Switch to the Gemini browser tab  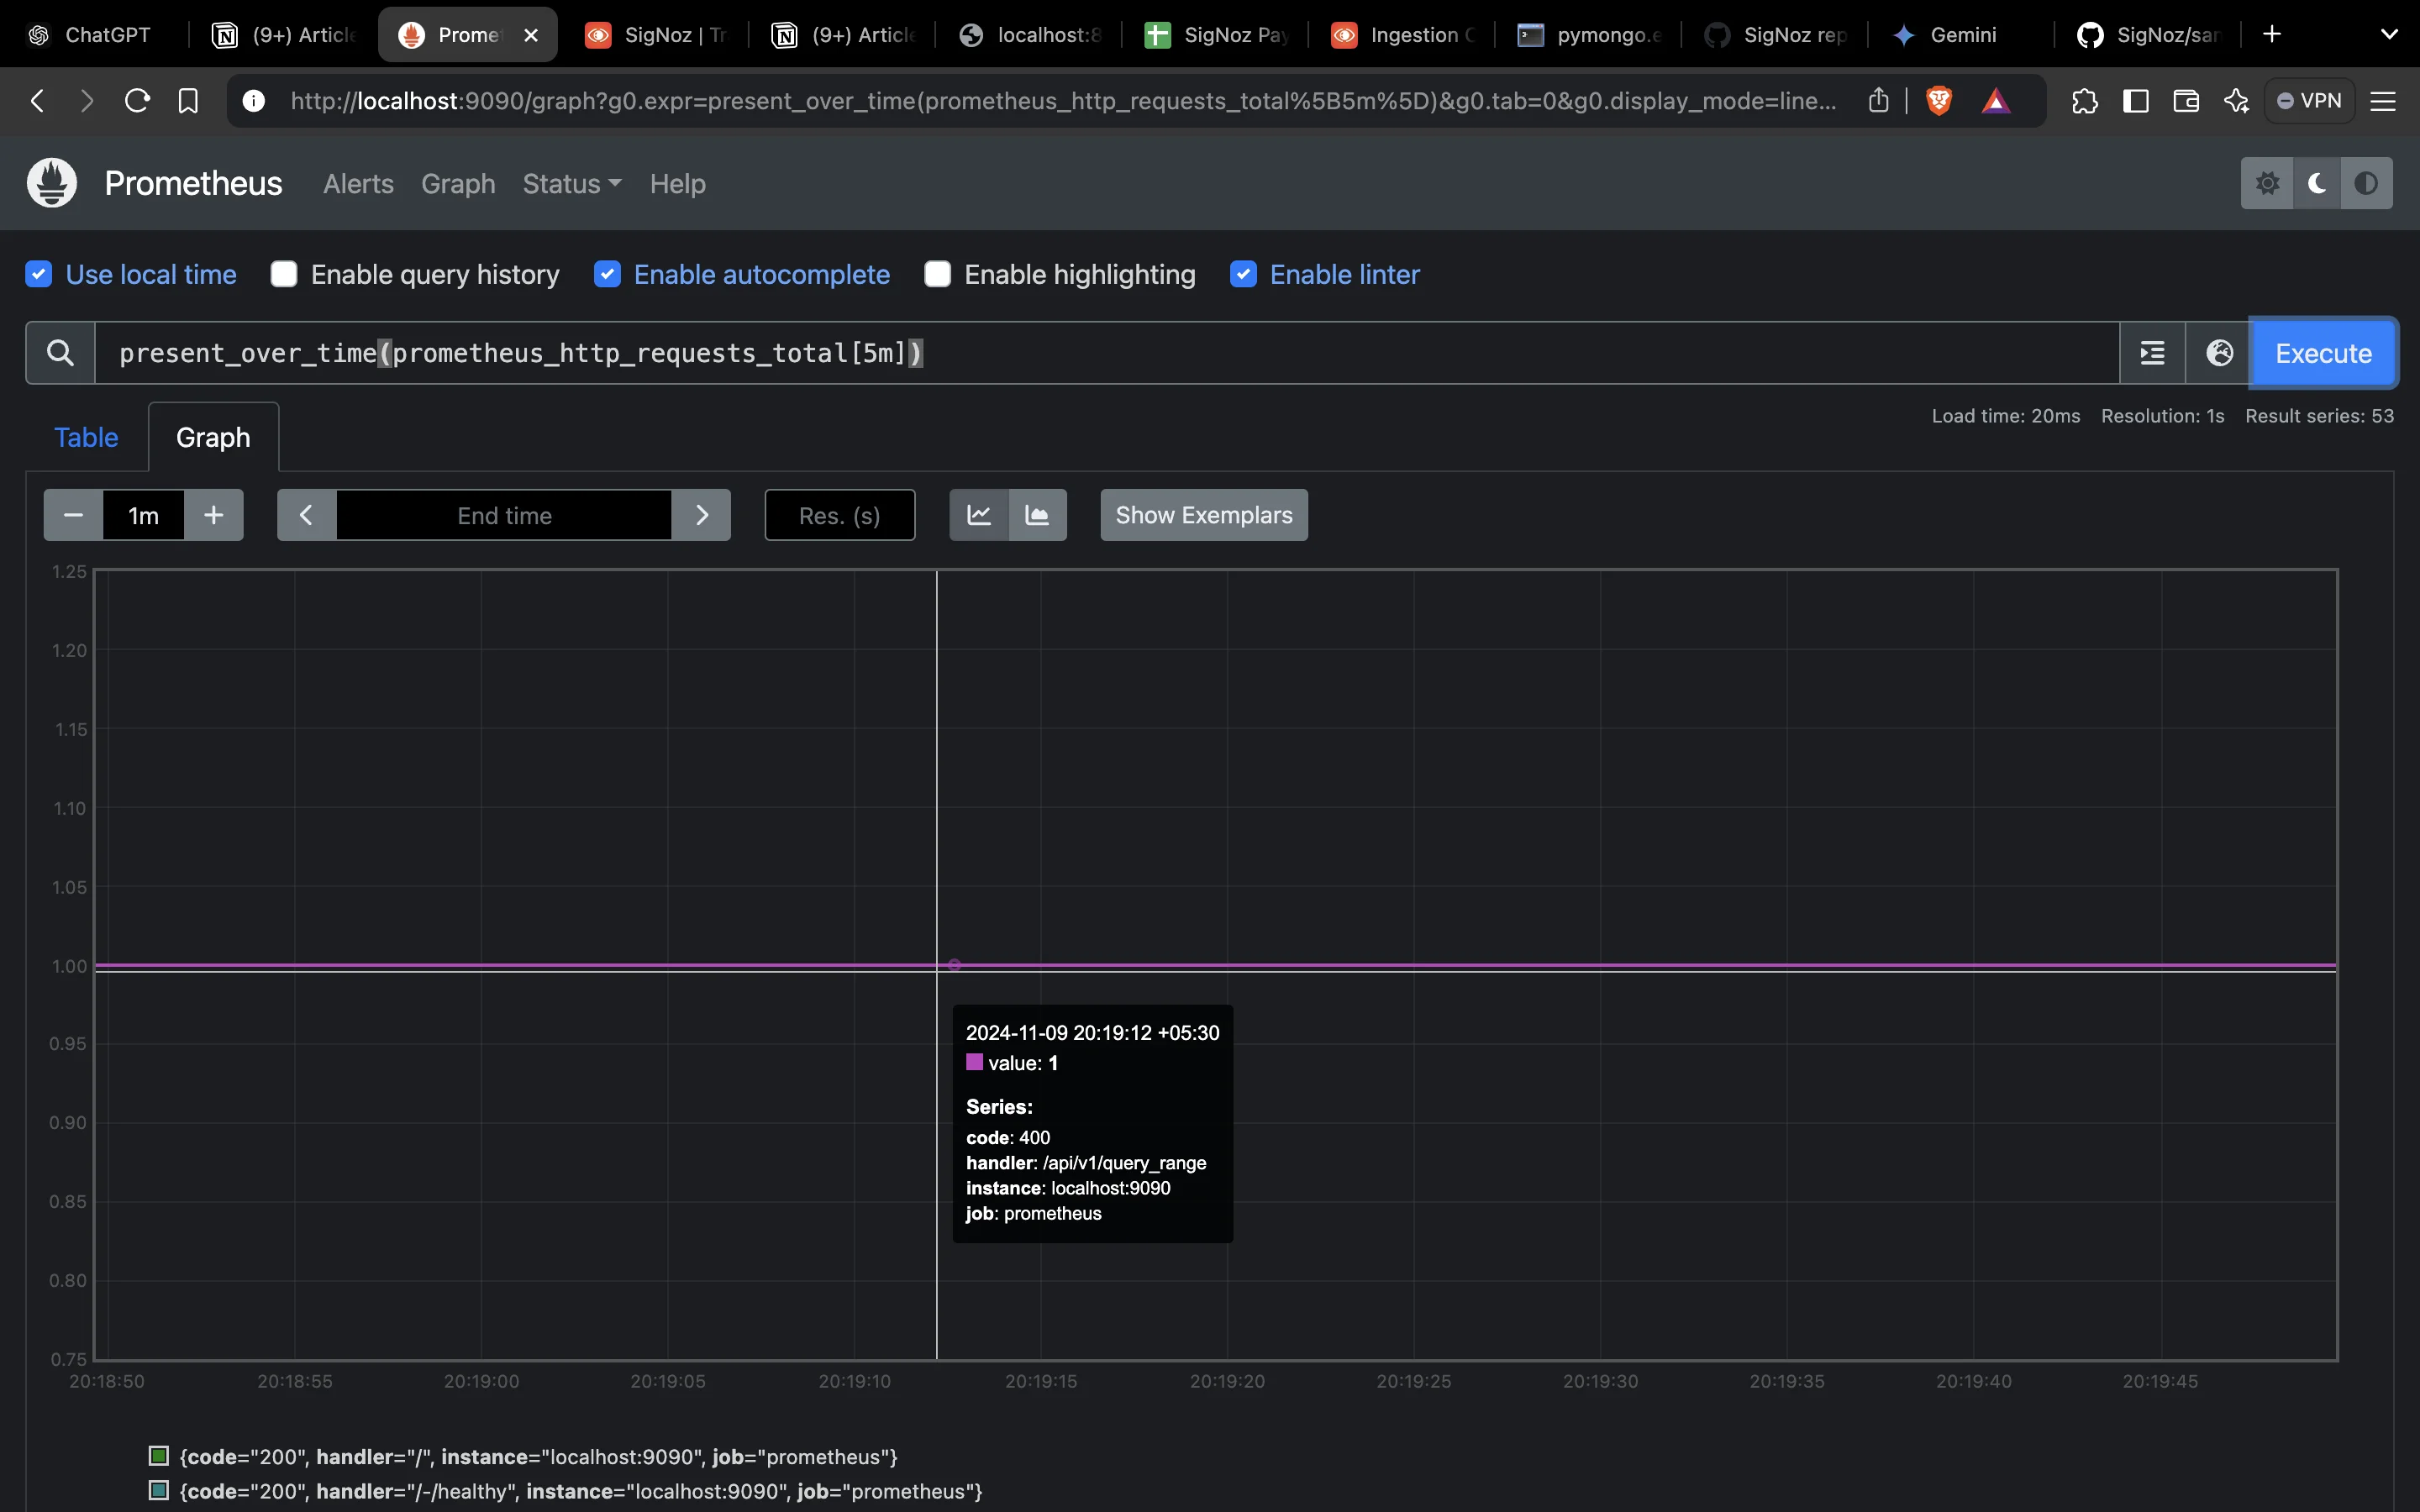(1961, 35)
